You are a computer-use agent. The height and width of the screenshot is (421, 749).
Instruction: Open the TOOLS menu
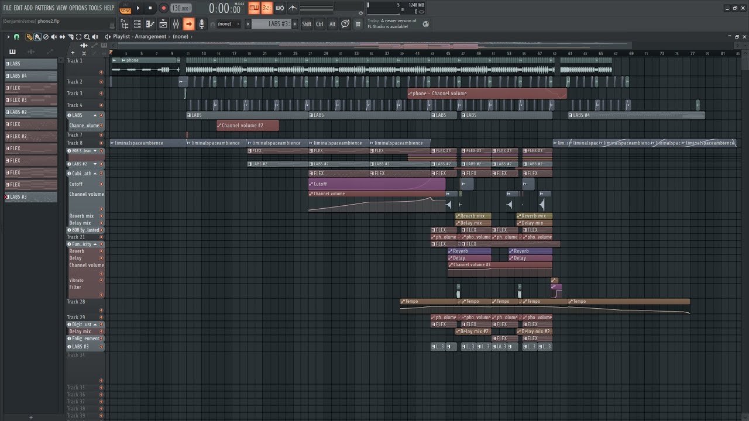[95, 8]
